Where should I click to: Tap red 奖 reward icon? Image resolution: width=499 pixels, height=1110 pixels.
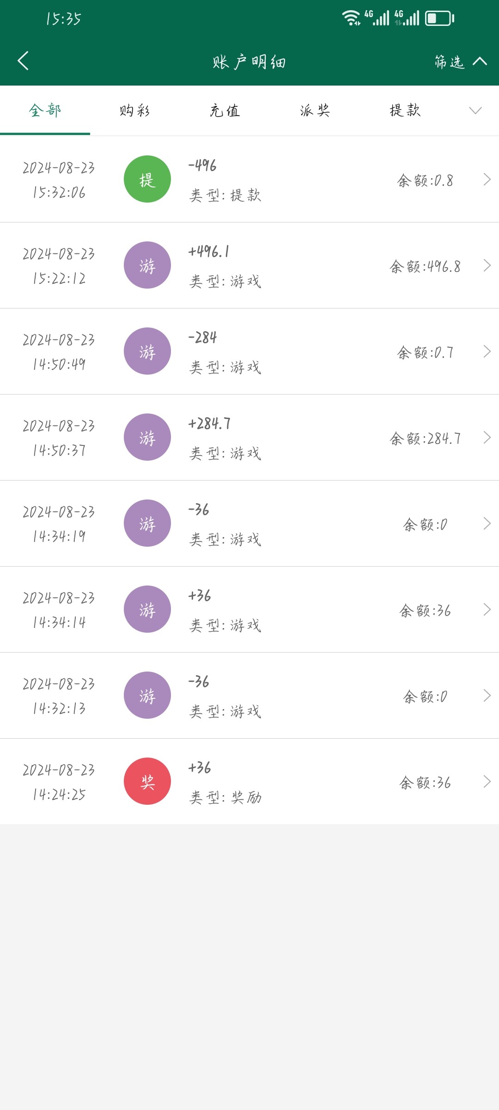147,781
